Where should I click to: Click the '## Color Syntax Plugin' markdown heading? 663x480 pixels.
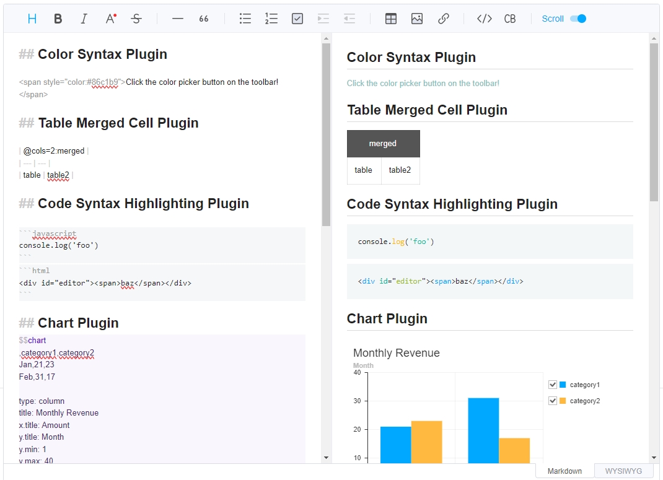click(x=93, y=54)
